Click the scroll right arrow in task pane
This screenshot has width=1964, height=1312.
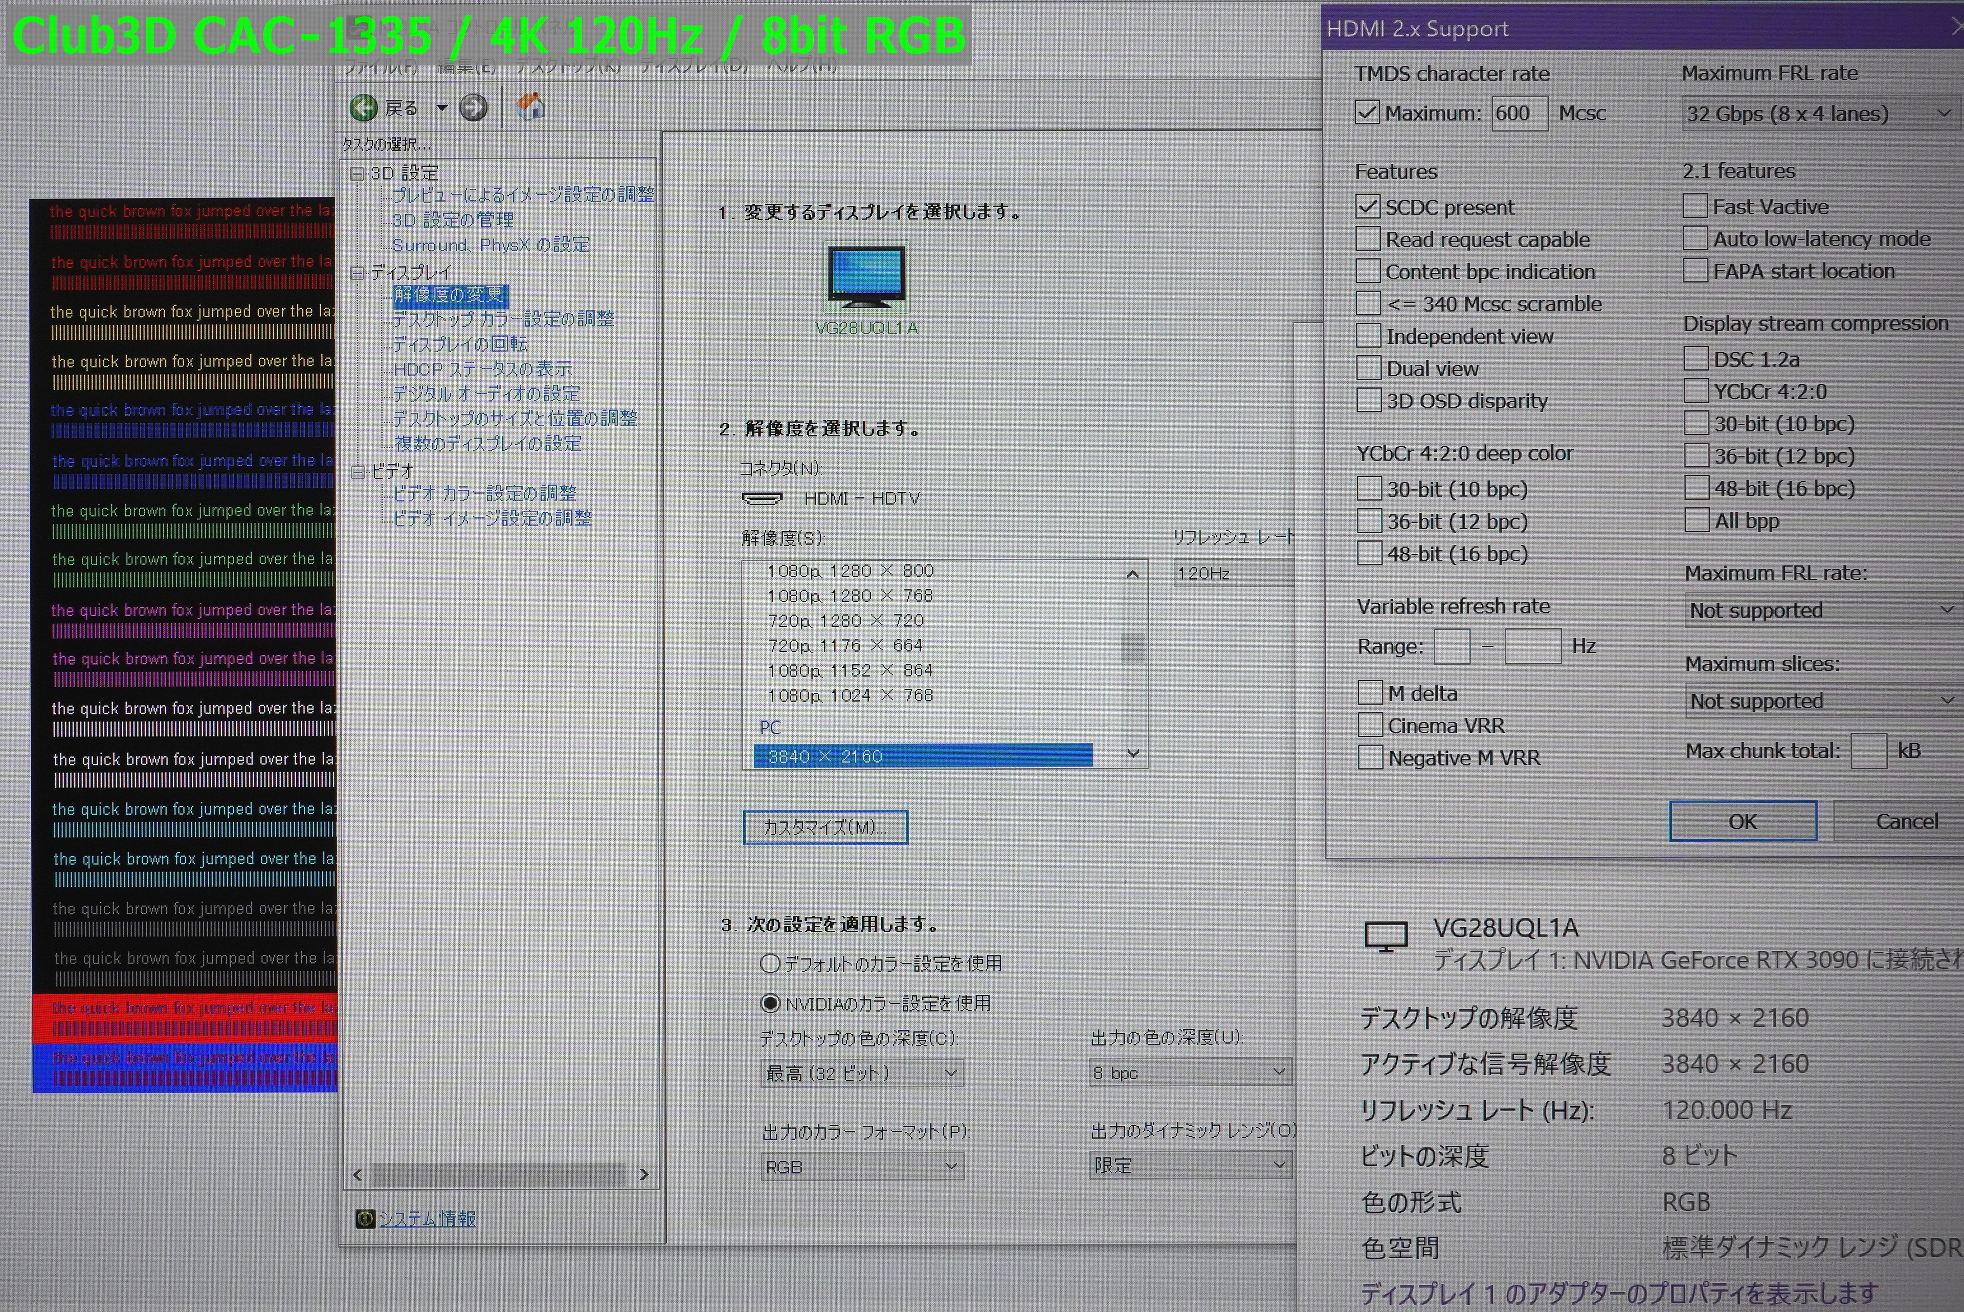pyautogui.click(x=644, y=1174)
